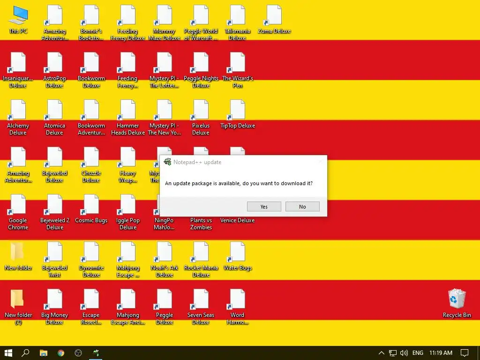Select The Wizard's Pen shortcut
The width and height of the screenshot is (480, 360).
(x=238, y=70)
